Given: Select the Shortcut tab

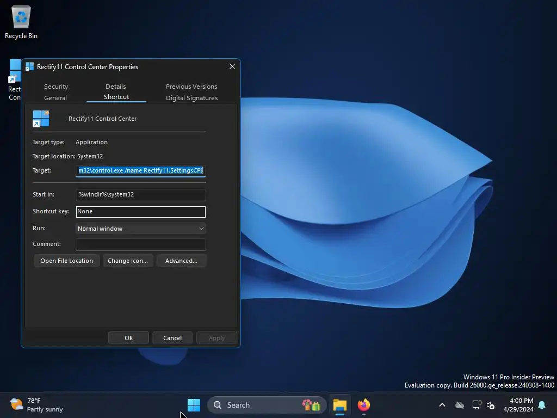Looking at the screenshot, I should click(116, 97).
